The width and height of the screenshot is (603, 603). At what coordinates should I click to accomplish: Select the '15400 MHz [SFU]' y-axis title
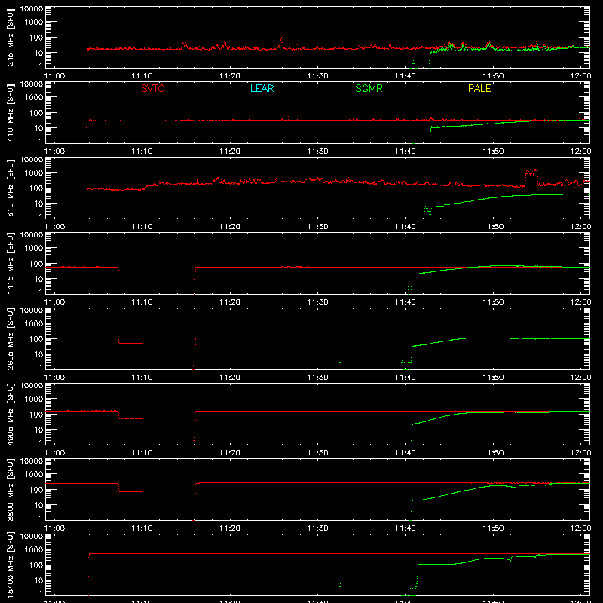pyautogui.click(x=11, y=565)
